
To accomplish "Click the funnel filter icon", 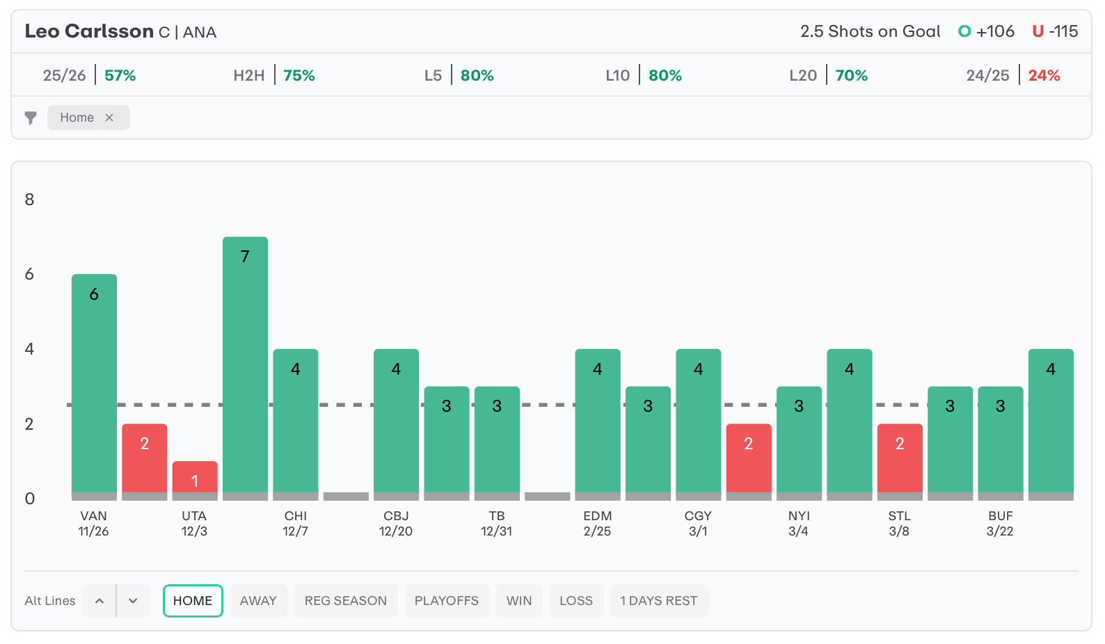I will pos(31,118).
